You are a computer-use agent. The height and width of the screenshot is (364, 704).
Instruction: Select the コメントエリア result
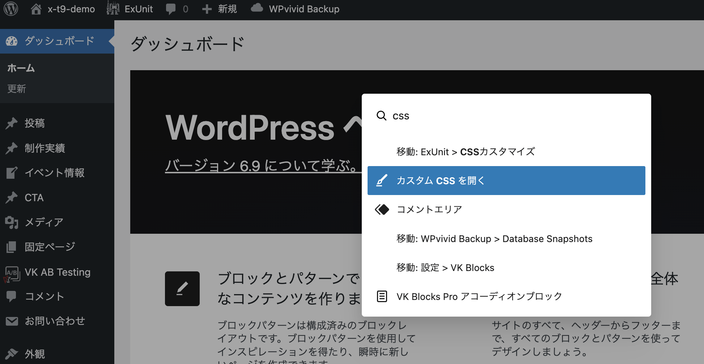506,209
